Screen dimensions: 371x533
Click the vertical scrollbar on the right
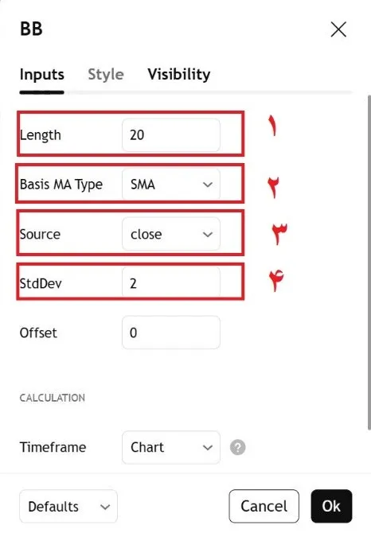pyautogui.click(x=369, y=262)
